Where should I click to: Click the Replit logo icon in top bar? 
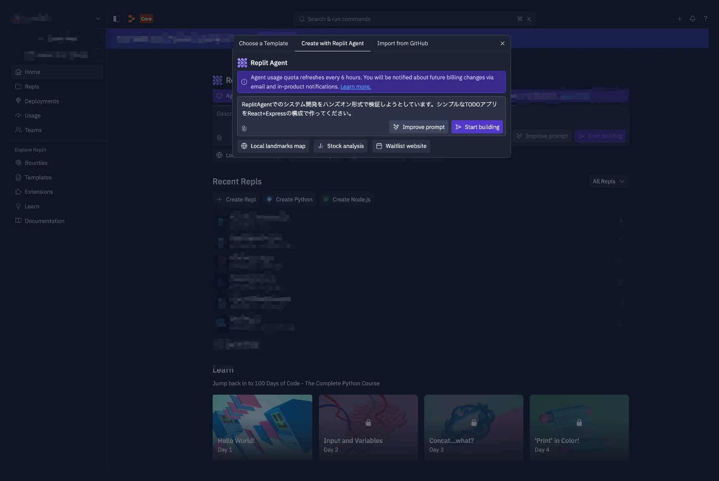[131, 19]
